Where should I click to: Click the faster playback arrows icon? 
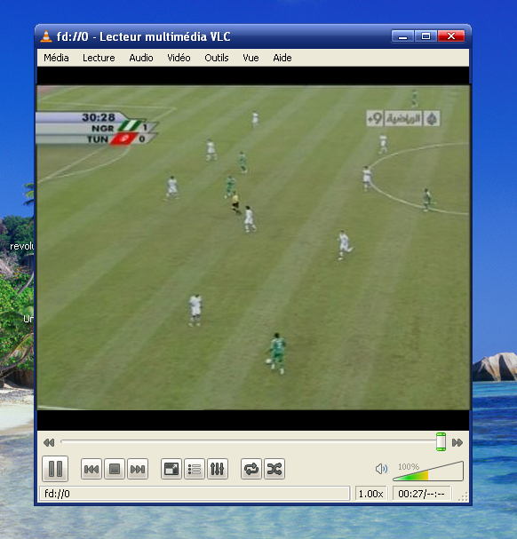pos(457,442)
